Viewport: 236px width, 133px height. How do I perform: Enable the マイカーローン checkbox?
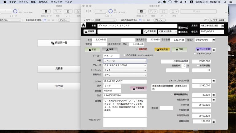tap(195, 54)
